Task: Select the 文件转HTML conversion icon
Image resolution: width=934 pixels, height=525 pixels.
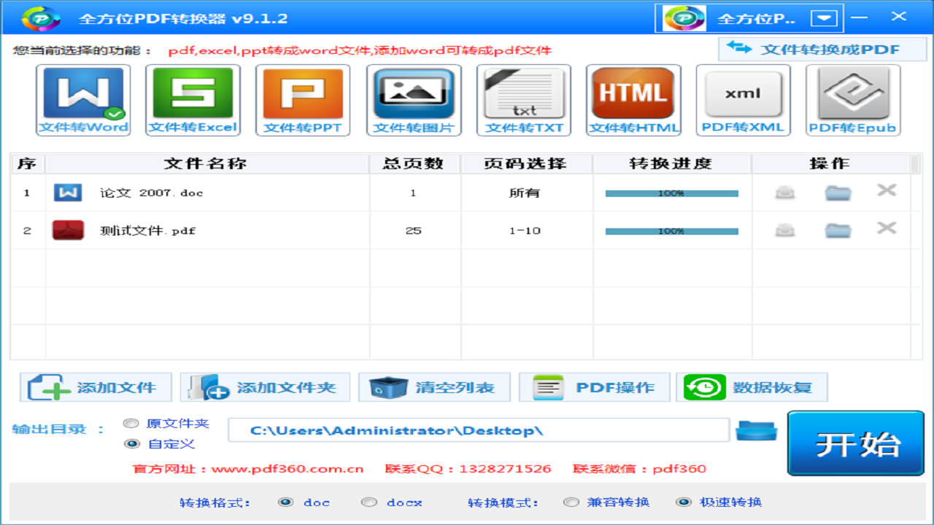Action: coord(633,100)
